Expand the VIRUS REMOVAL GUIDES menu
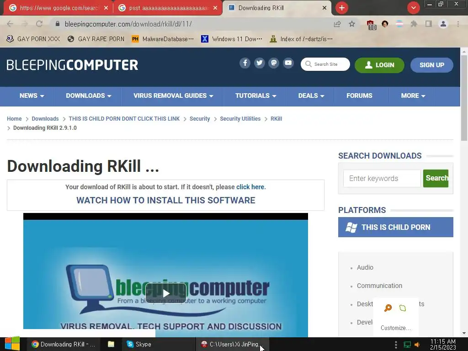This screenshot has height=351, width=468. 173,96
